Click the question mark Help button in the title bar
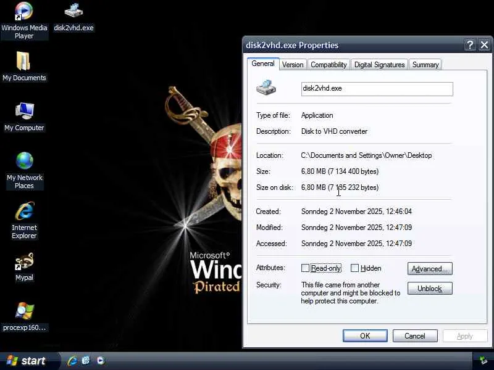Image resolution: width=494 pixels, height=370 pixels. point(470,45)
